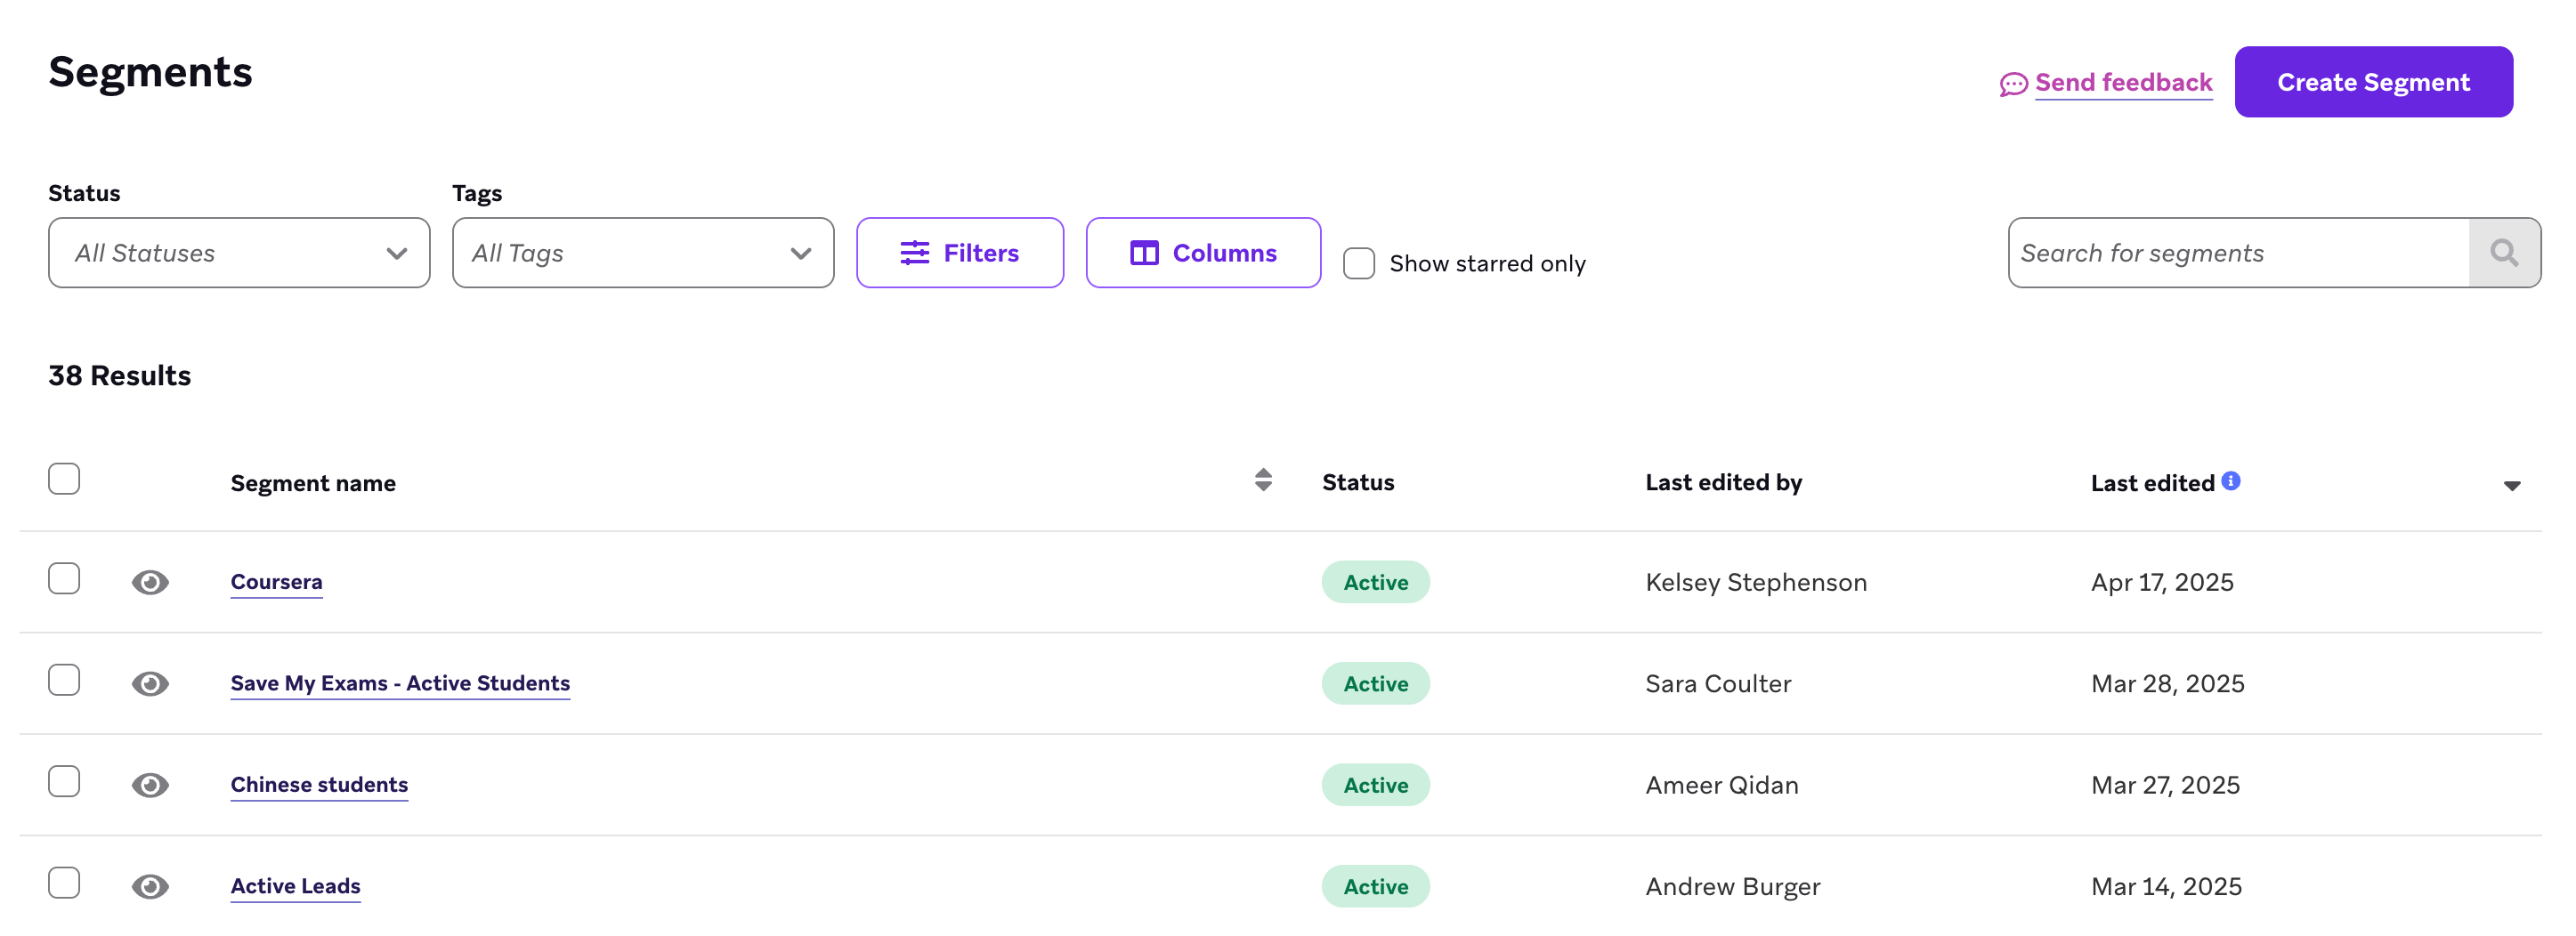Click the eye icon for Coursera
This screenshot has width=2576, height=936.
(150, 582)
